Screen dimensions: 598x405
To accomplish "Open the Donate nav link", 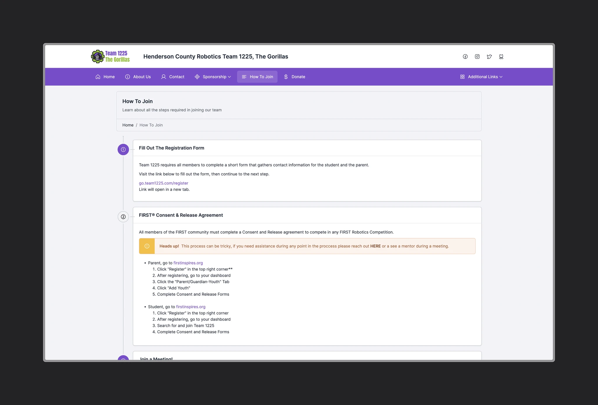I will (294, 77).
